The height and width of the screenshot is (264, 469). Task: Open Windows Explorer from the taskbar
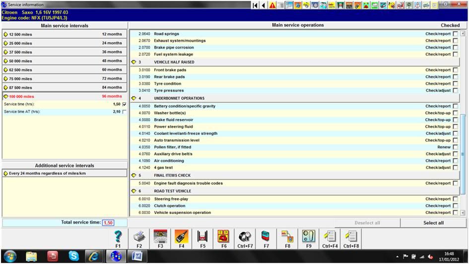[x=31, y=256]
